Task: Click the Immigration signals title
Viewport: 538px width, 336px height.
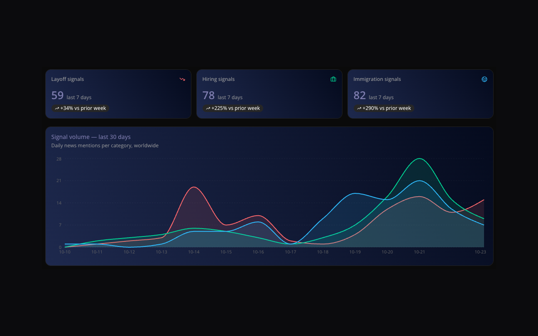Action: tap(377, 79)
